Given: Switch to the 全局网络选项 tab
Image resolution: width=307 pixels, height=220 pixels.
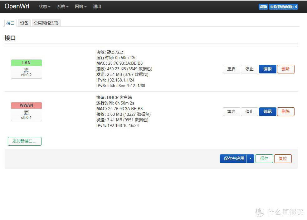Looking at the screenshot, I should pyautogui.click(x=46, y=23).
